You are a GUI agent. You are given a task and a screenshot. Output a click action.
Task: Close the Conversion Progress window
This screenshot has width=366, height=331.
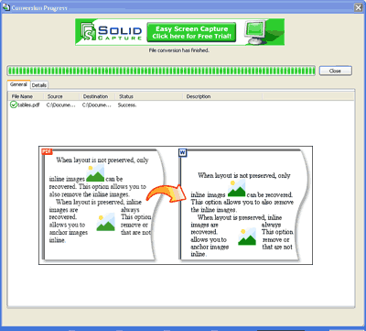(x=359, y=7)
